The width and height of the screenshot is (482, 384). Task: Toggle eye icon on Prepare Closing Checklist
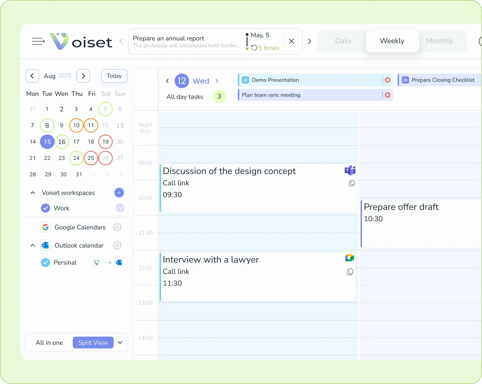(x=405, y=80)
